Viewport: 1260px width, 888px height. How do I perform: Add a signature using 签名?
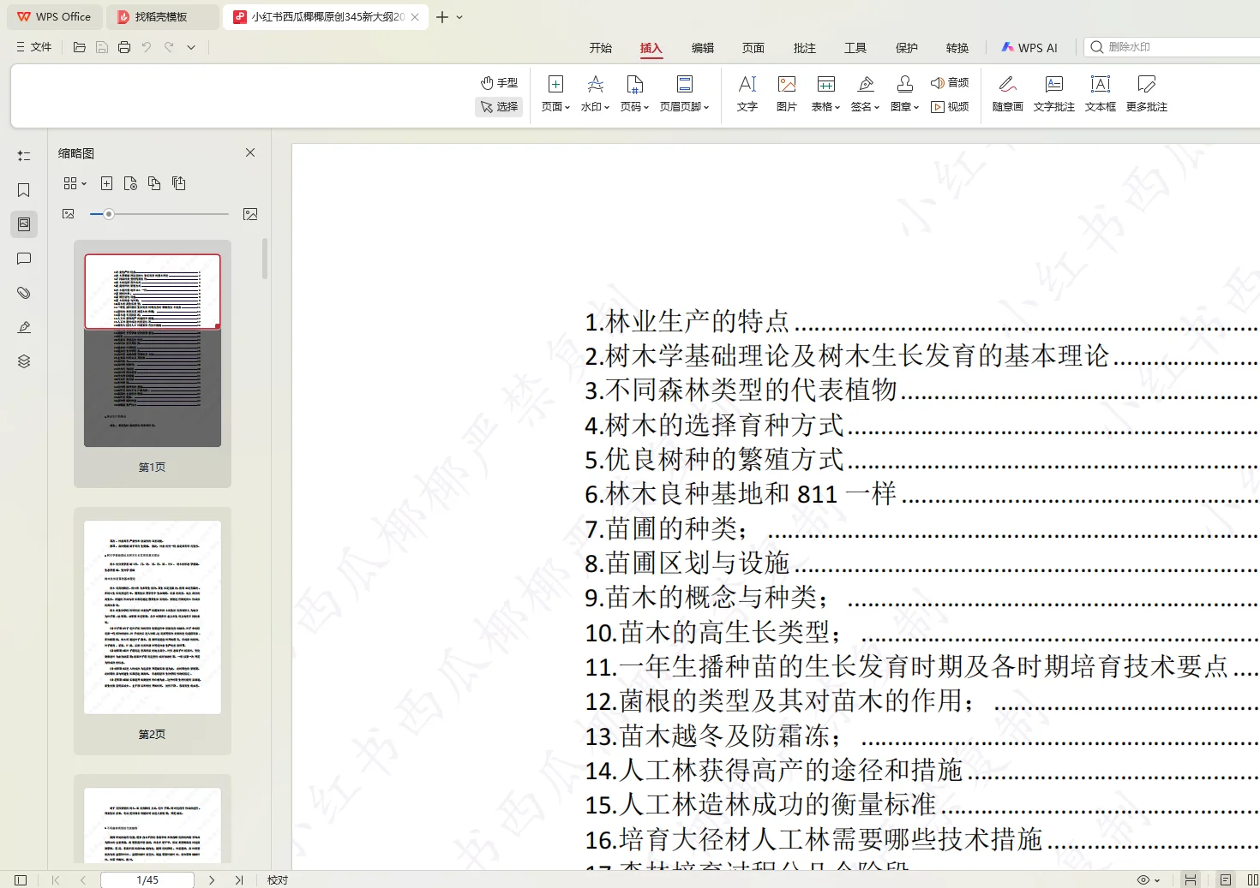coord(864,92)
